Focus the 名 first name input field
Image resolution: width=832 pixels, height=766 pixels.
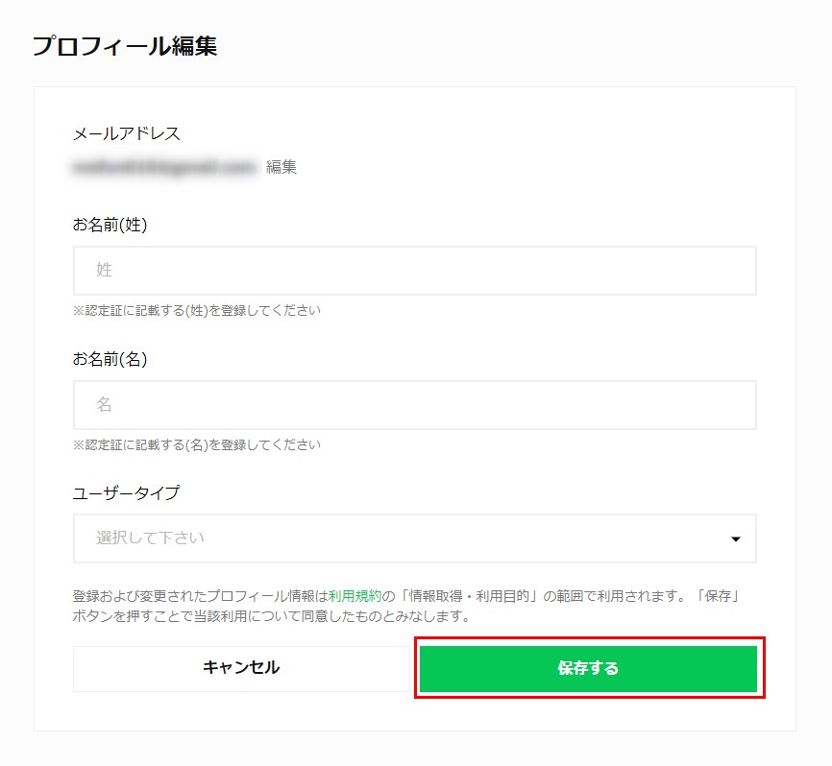click(414, 405)
